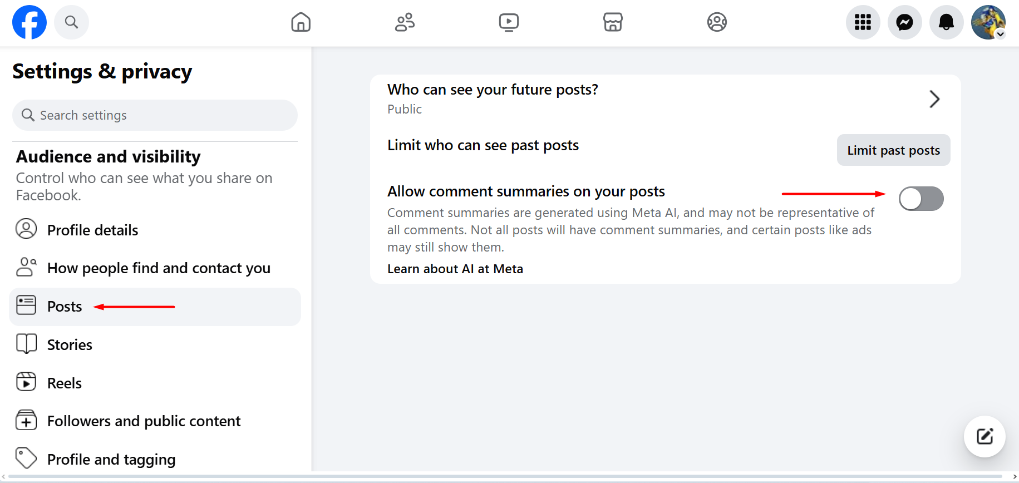The width and height of the screenshot is (1019, 483).
Task: Click the new message compose button
Action: point(984,436)
